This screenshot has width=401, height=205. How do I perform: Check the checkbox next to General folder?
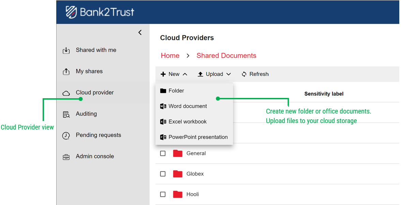pyautogui.click(x=163, y=153)
